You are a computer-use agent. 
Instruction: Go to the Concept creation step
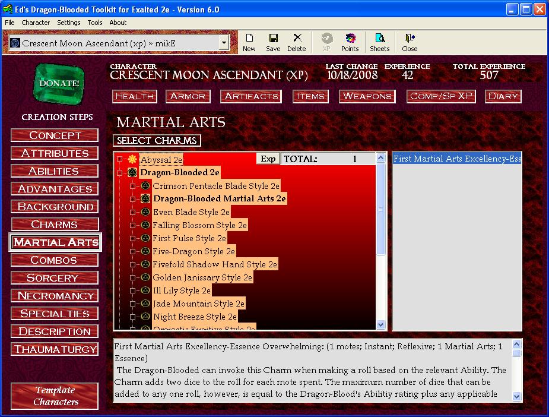point(55,135)
